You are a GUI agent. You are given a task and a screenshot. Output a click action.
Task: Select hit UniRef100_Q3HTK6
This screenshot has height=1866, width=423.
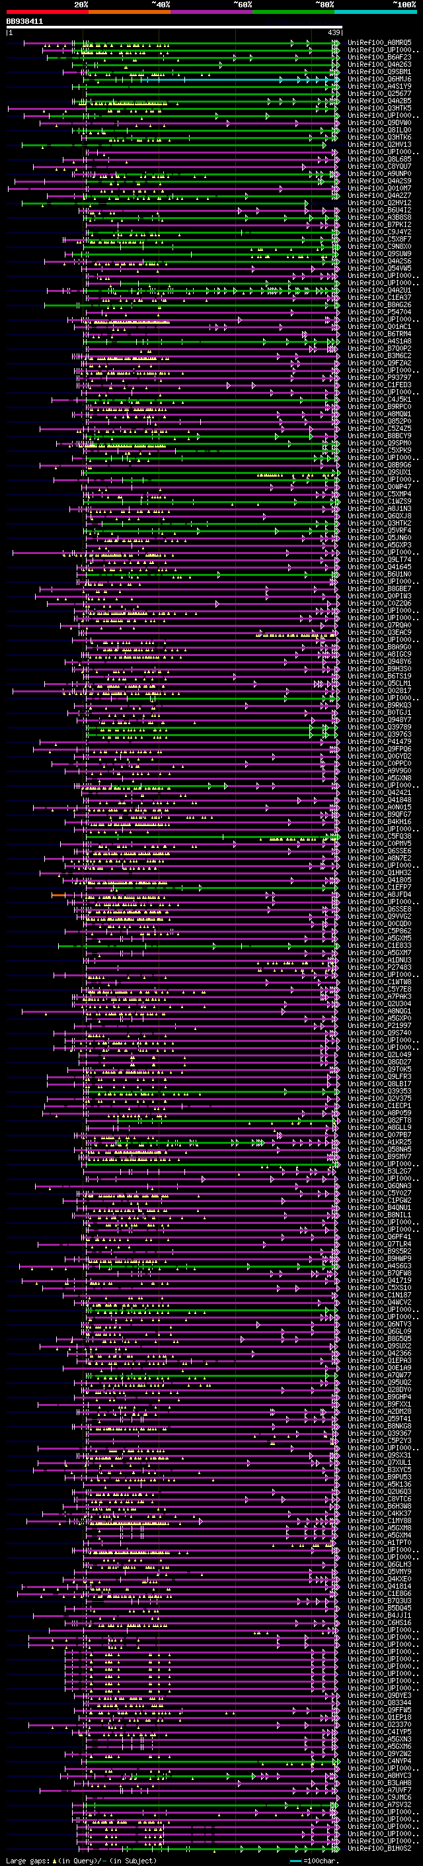click(379, 137)
